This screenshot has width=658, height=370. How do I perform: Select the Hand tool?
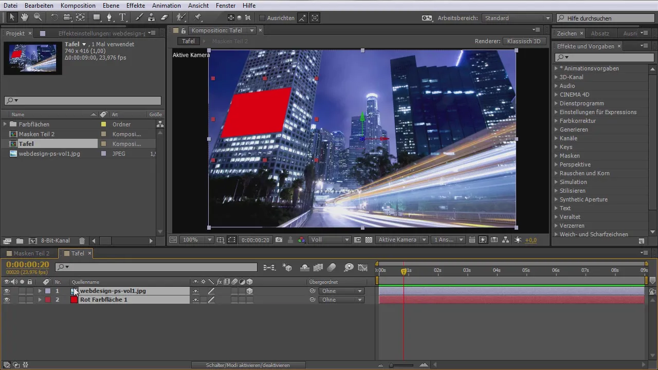(x=25, y=17)
